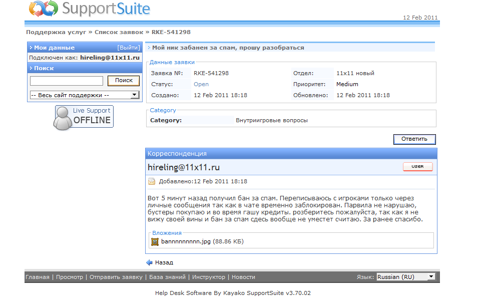
Task: Open the Главная footer menu item
Action: 38,277
